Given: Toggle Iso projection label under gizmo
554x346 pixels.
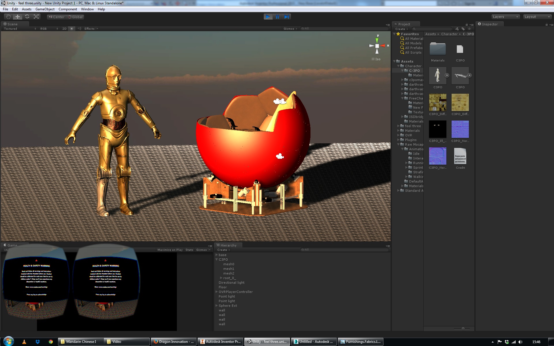Looking at the screenshot, I should 376,59.
